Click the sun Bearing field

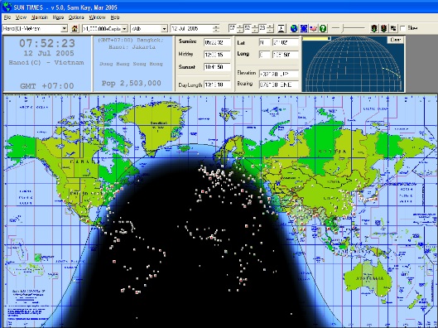tap(278, 84)
